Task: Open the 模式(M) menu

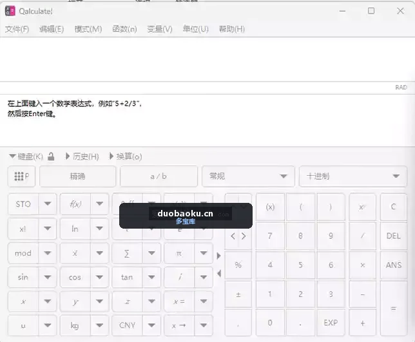Action: point(88,29)
